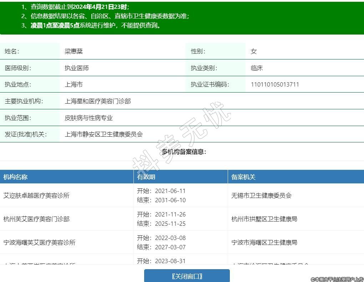Select the 执业医师 physician level value
The width and height of the screenshot is (364, 282).
tap(77, 68)
